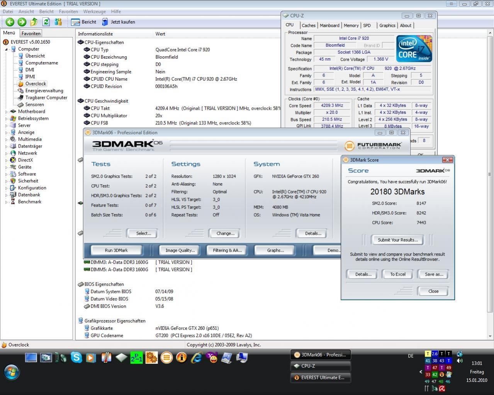
Task: Click Submit Your Results... button
Action: [397, 240]
